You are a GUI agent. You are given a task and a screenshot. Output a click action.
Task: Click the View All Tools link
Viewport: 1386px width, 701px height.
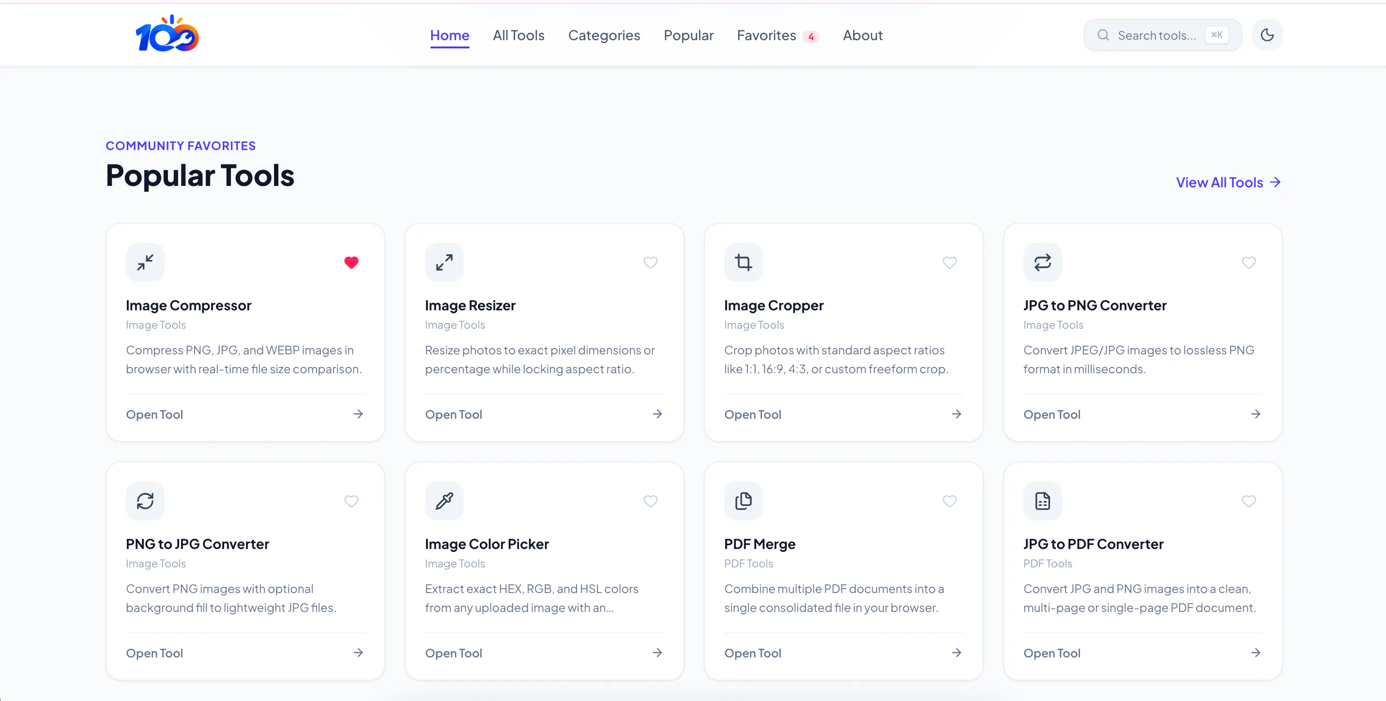pyautogui.click(x=1228, y=183)
